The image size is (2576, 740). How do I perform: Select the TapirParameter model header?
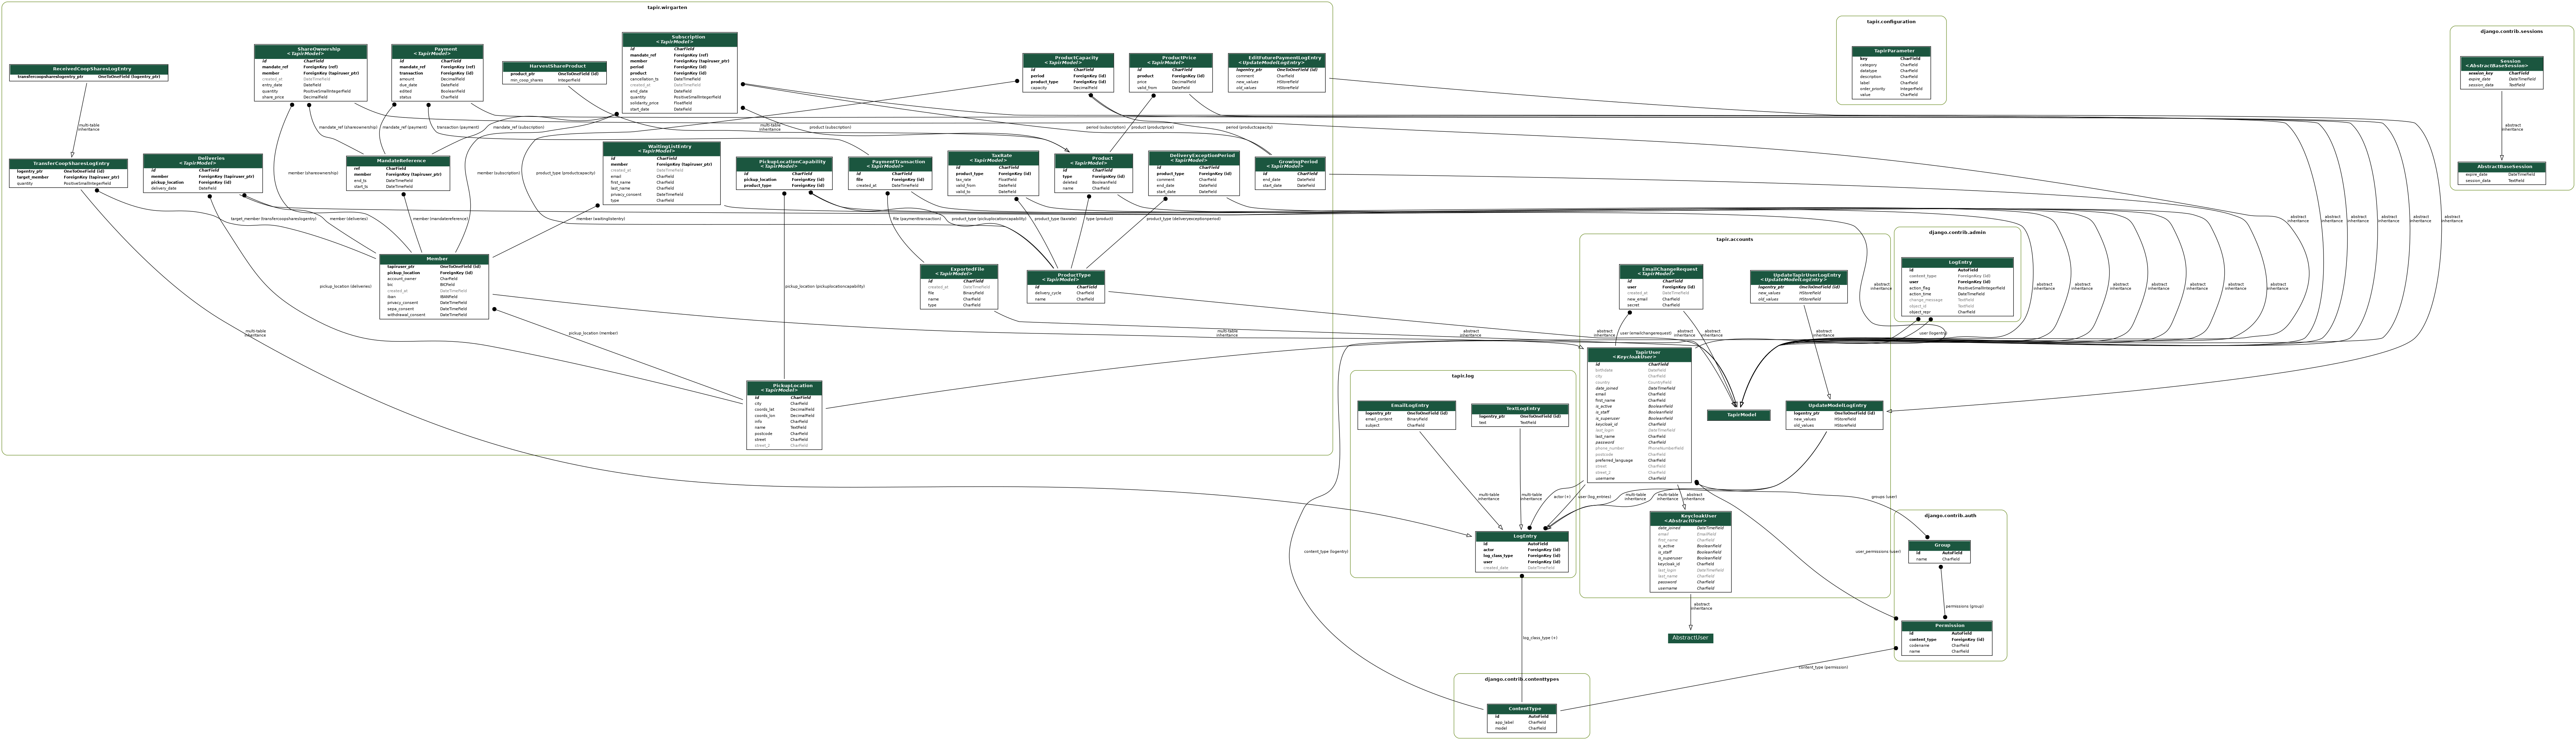coord(1891,51)
